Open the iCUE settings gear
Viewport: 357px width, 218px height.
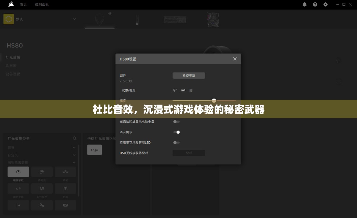click(325, 4)
